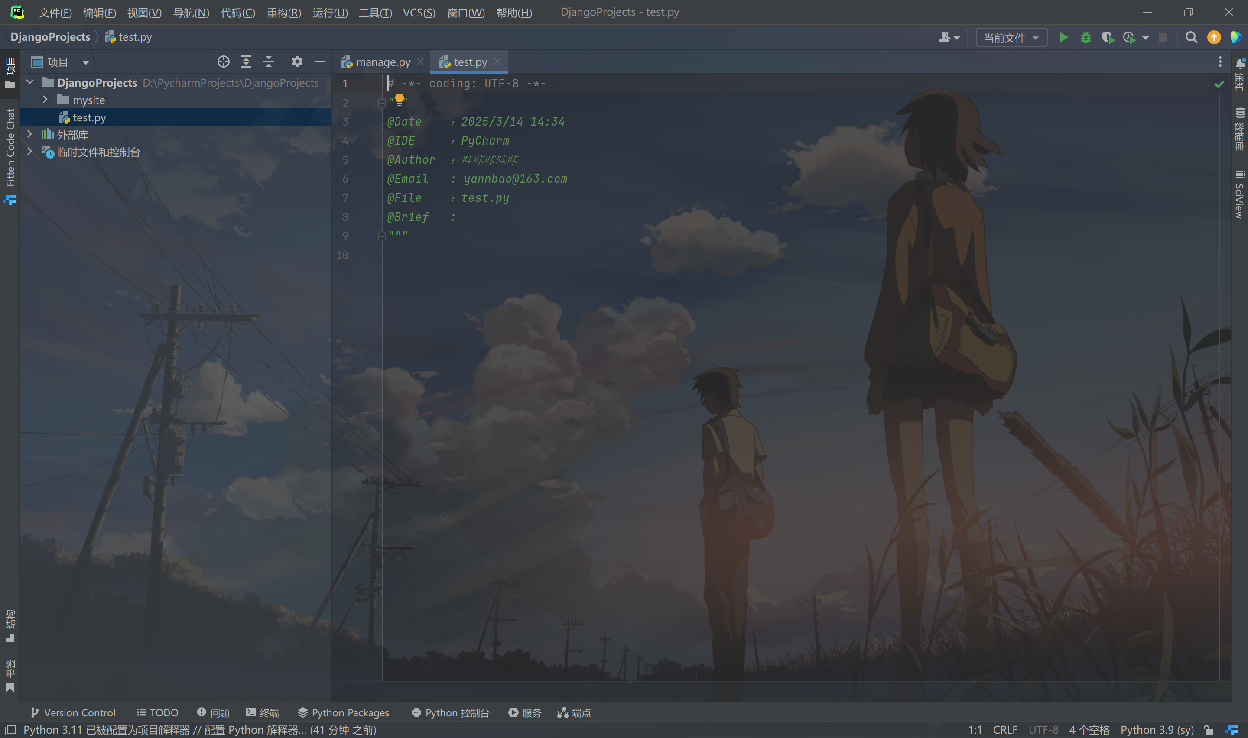Screen dimensions: 1248x738
Task: Run the current file with green play button
Action: 1063,37
